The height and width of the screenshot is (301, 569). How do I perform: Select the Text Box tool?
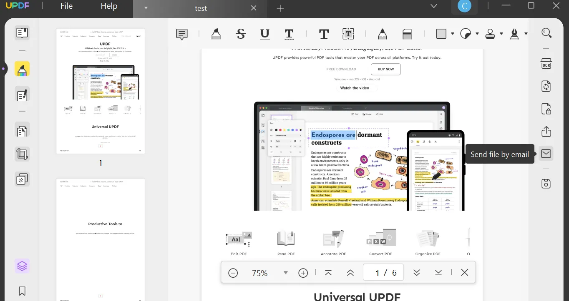(348, 34)
